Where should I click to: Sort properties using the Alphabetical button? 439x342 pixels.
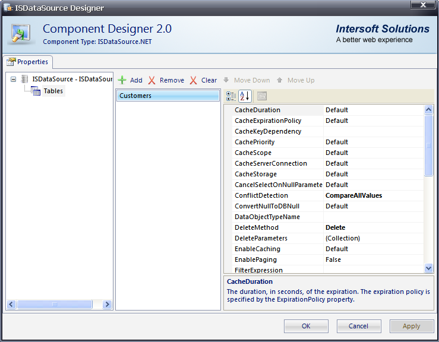tap(245, 96)
